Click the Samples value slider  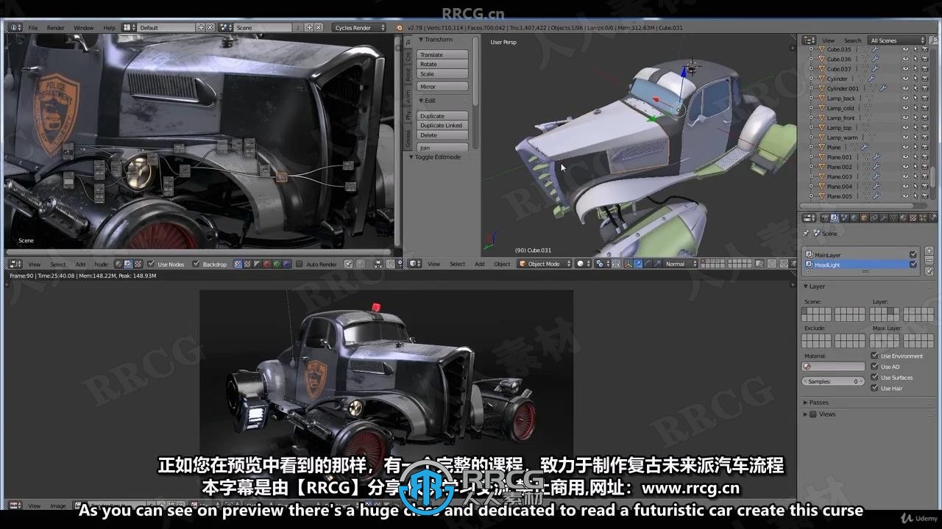(x=833, y=381)
